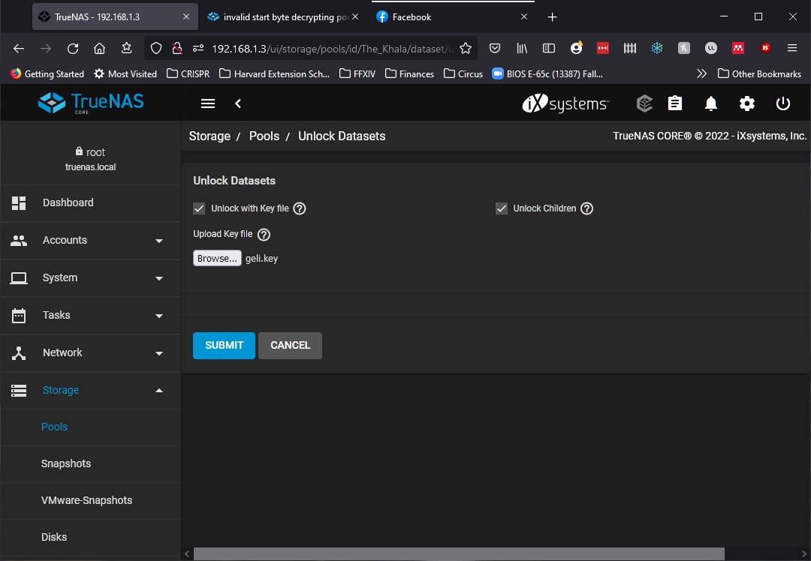Open the settings gear in TrueNAS header
This screenshot has height=561, width=811.
click(746, 103)
